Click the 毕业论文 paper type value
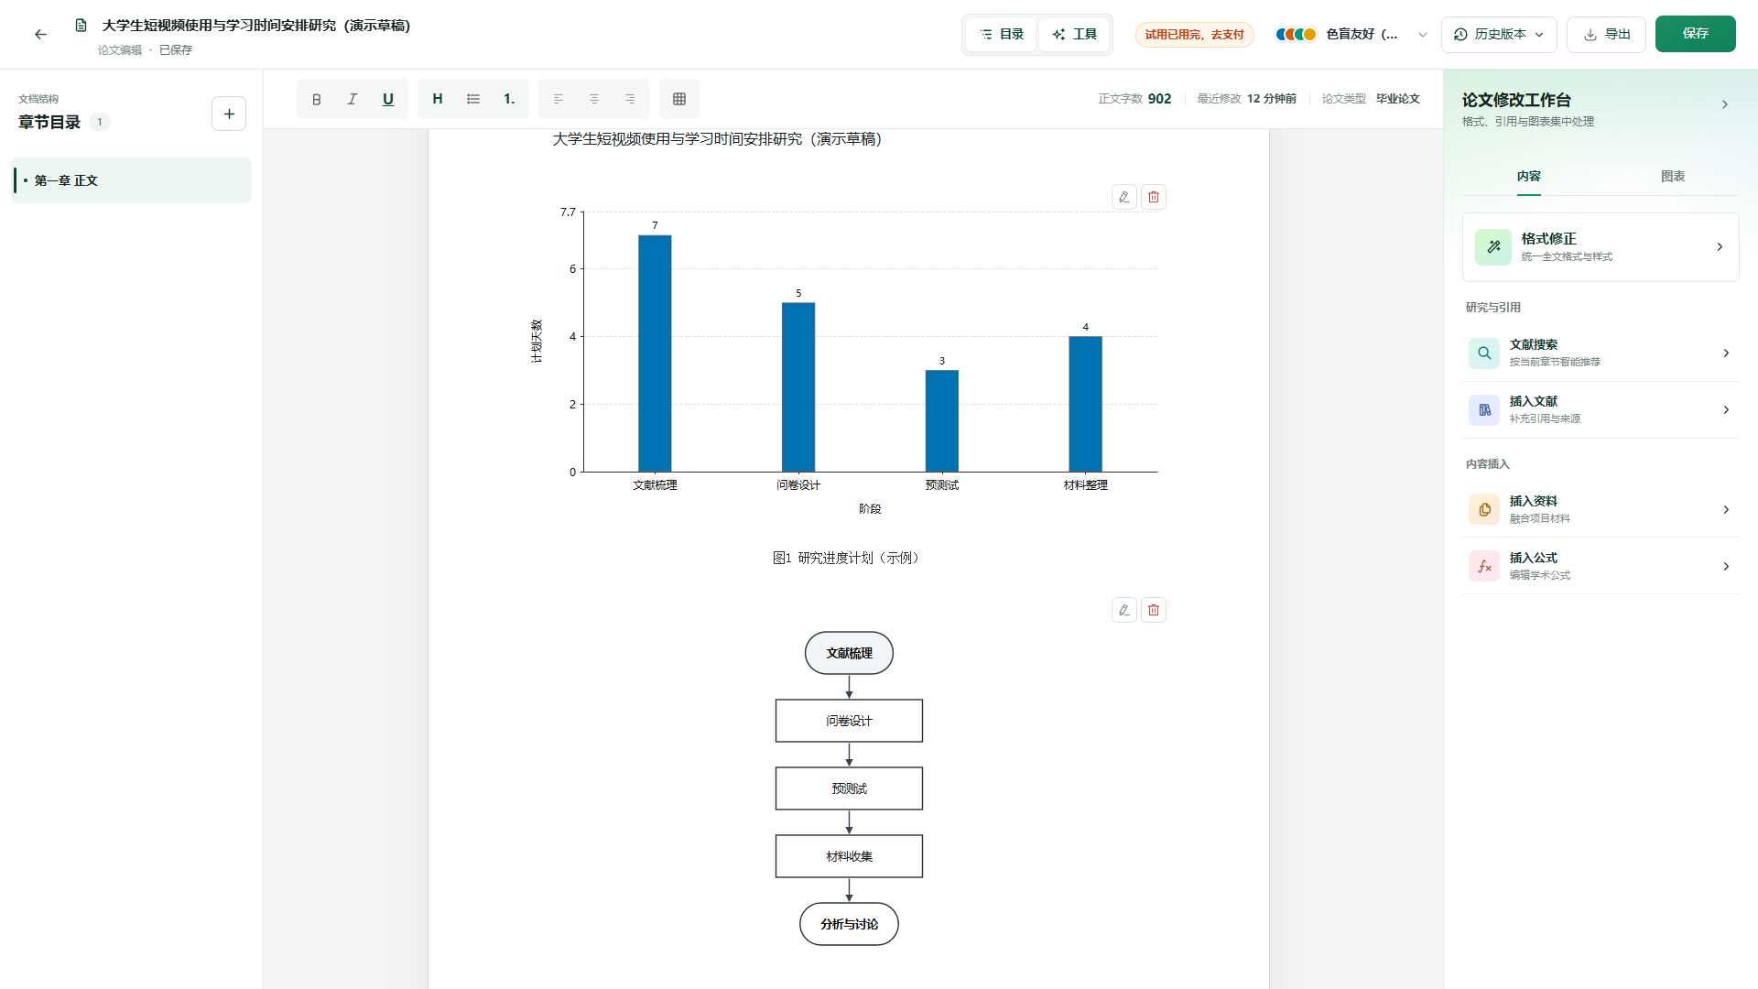1758x989 pixels. click(x=1397, y=99)
